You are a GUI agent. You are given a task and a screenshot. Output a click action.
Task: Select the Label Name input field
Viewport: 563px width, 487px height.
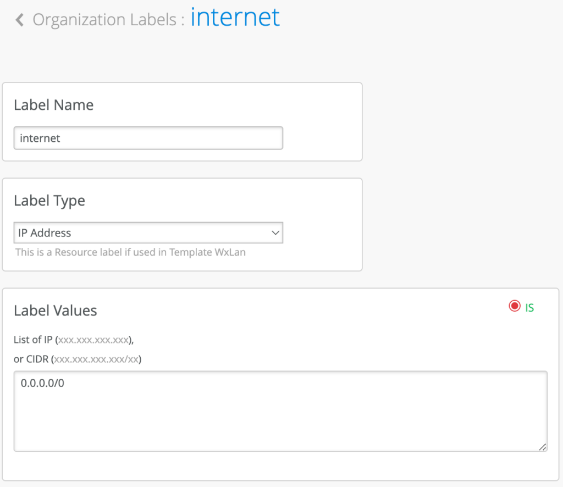click(x=148, y=138)
